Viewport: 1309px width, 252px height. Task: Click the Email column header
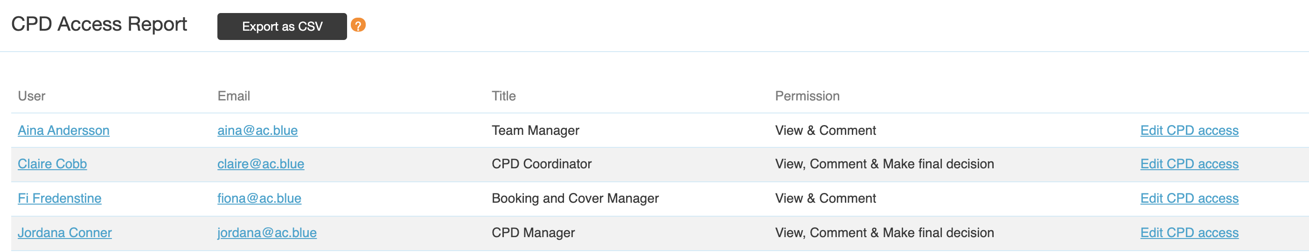tap(234, 96)
